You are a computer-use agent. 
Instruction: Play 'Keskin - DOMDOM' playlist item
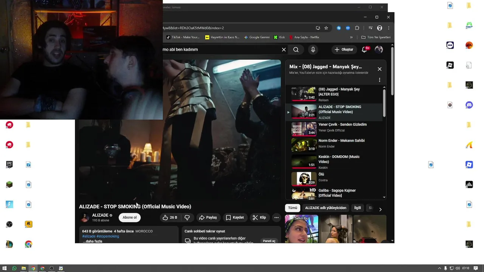(x=334, y=162)
